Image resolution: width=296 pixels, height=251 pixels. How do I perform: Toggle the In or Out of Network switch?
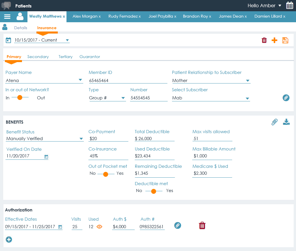coord(20,98)
